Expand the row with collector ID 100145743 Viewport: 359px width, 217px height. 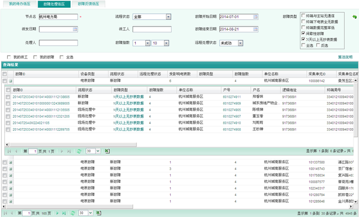pos(10,169)
